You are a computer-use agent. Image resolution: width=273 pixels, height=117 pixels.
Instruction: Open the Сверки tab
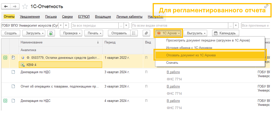(x=67, y=17)
